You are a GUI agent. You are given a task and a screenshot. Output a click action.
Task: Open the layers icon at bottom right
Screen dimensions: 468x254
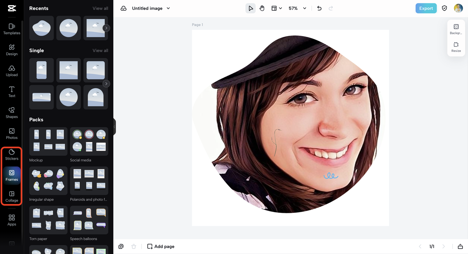460,246
